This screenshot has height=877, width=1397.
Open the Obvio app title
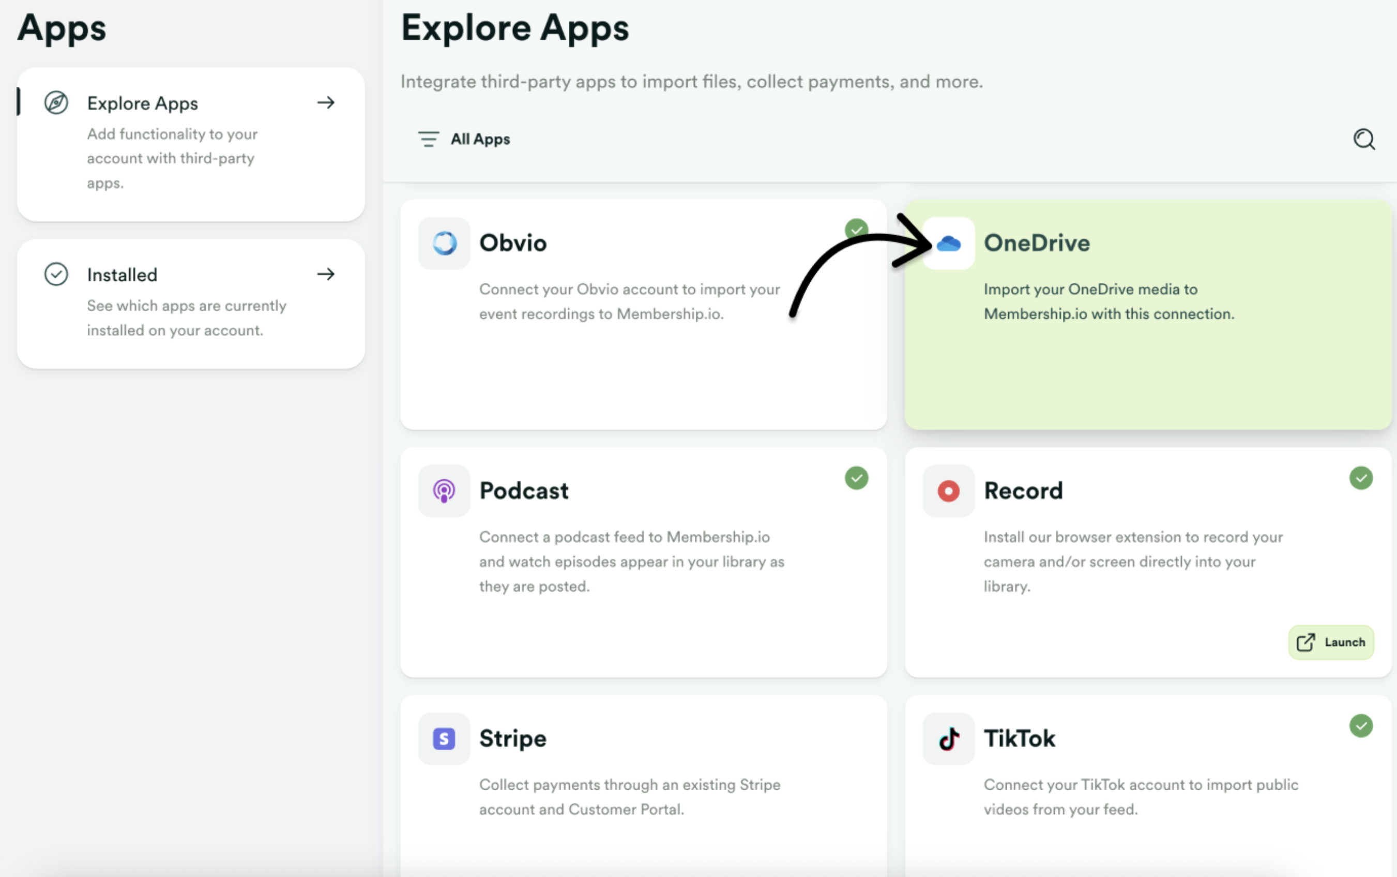coord(513,243)
